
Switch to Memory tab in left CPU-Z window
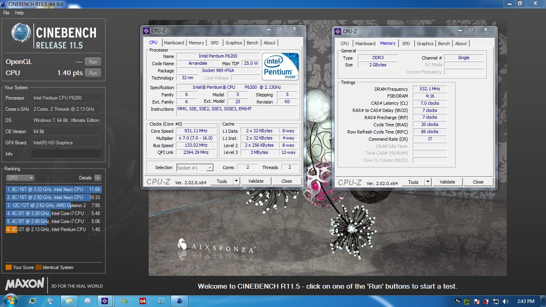[196, 43]
